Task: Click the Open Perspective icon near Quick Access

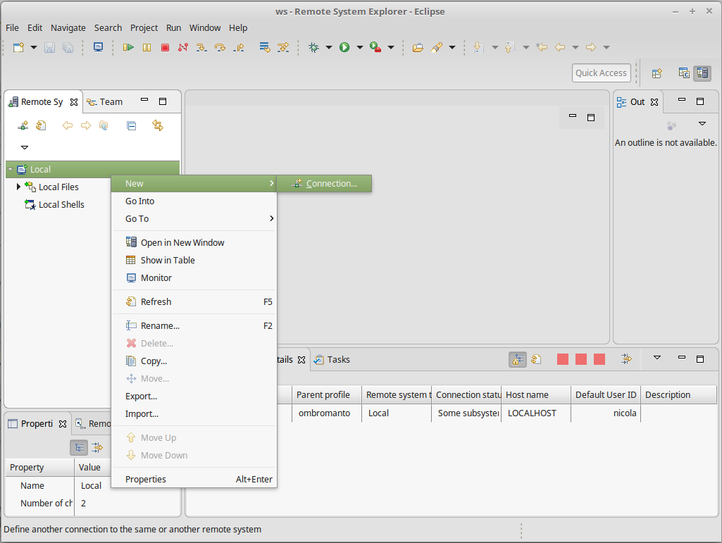Action: 657,73
